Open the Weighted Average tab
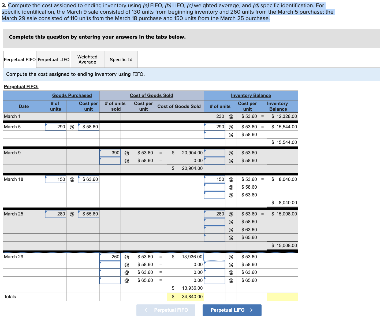The width and height of the screenshot is (380, 328). point(87,59)
